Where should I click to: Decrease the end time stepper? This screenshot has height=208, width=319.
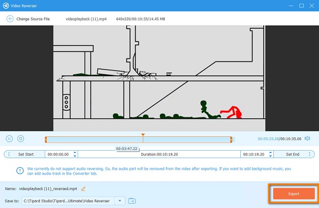271,156
